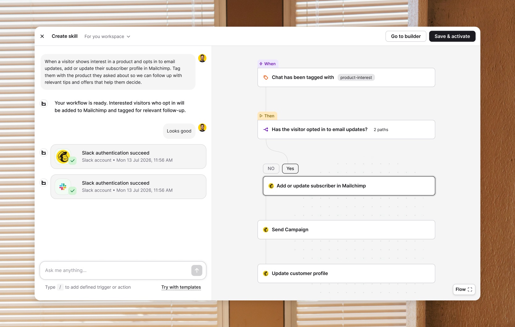The height and width of the screenshot is (327, 515).
Task: Click the first user prompt message bubble
Action: pos(118,72)
